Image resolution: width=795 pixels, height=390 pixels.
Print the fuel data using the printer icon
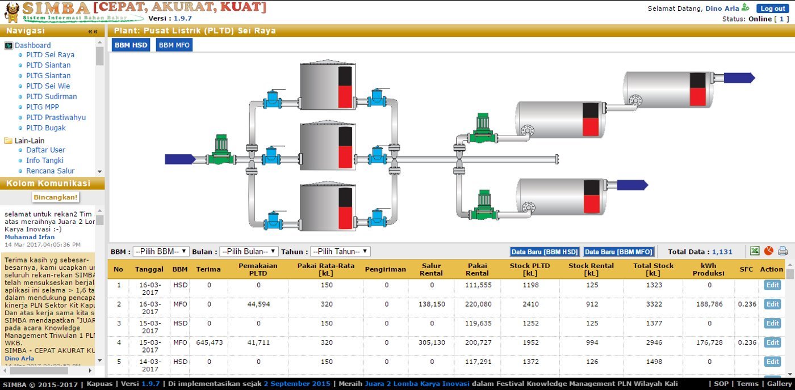click(783, 251)
